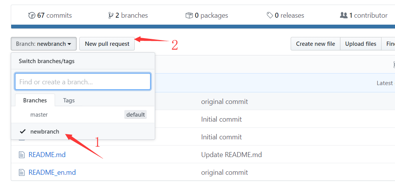Viewport: 395px width, 184px height.
Task: Open the README_en.md file link
Action: coord(52,172)
